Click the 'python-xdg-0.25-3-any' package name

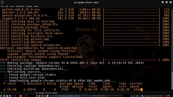21,10
